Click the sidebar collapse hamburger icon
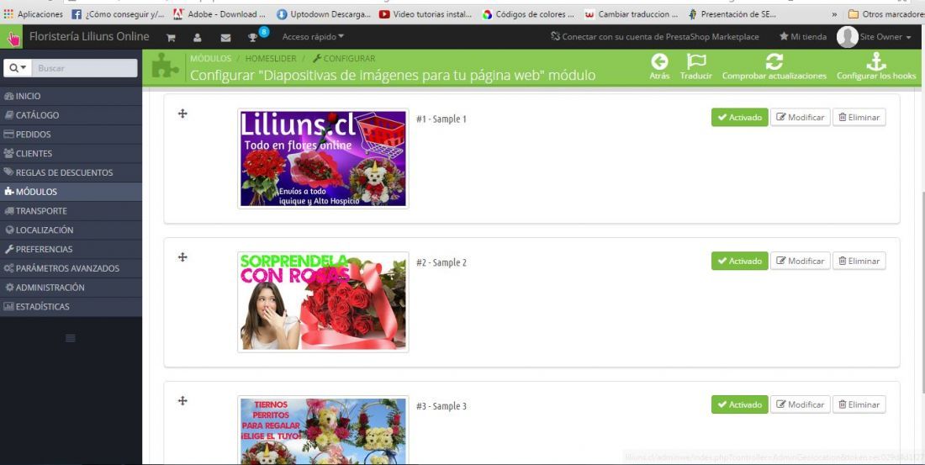Image resolution: width=925 pixels, height=465 pixels. click(70, 338)
